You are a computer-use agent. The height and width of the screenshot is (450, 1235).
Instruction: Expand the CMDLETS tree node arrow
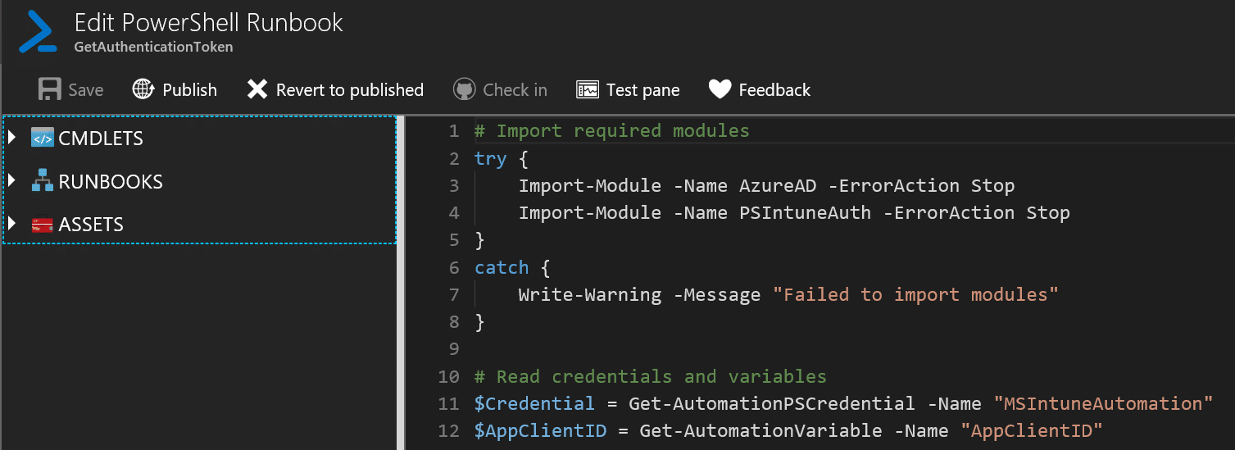click(11, 138)
